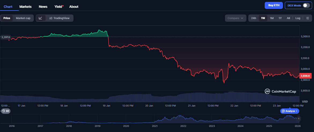This screenshot has height=132, width=314.
Task: Go to the Yield tab
Action: (x=59, y=6)
